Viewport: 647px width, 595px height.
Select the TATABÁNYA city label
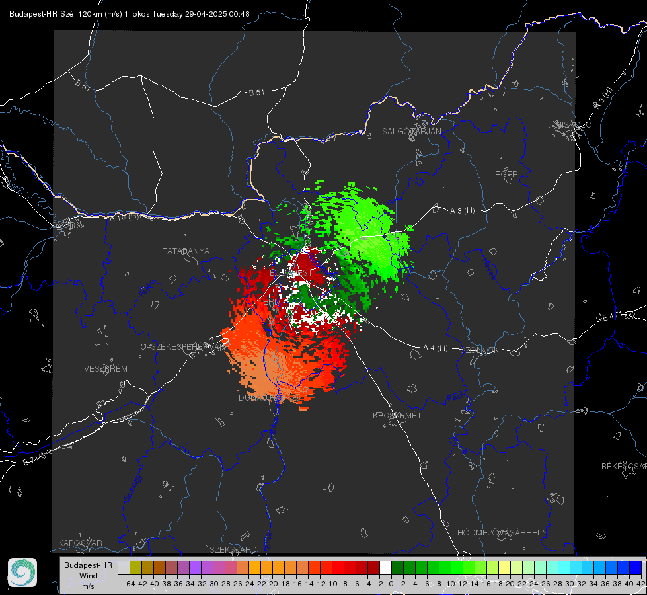pos(186,251)
